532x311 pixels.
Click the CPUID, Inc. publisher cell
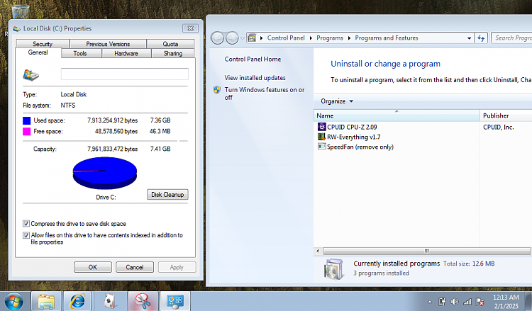click(499, 127)
